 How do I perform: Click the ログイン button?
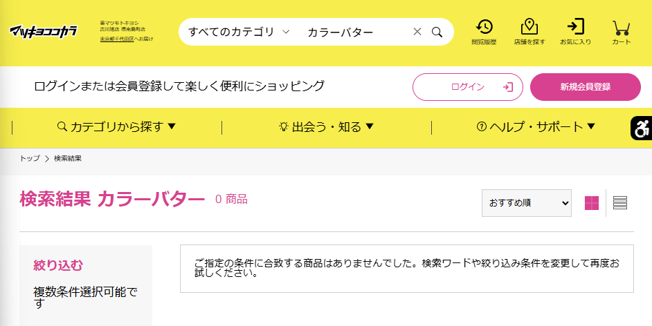(468, 87)
